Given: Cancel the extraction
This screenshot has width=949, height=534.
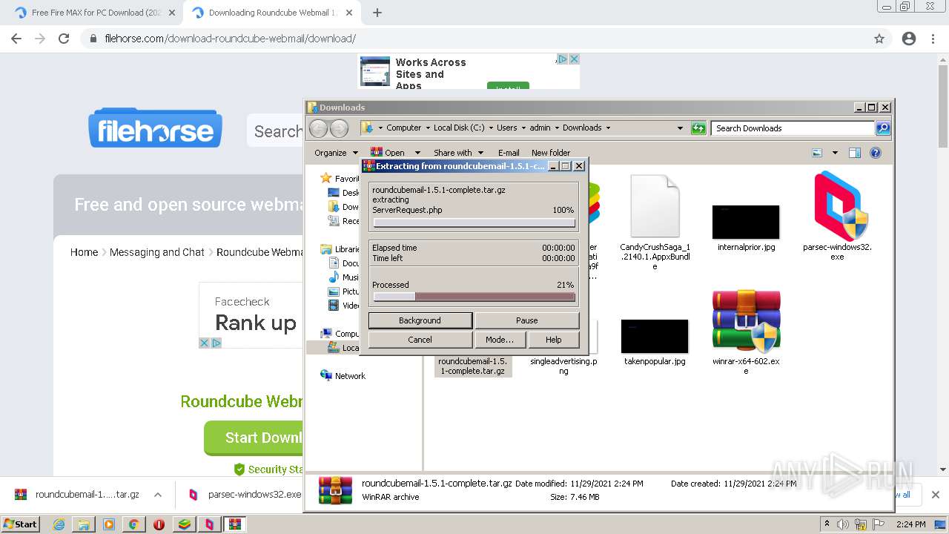Looking at the screenshot, I should pos(420,340).
